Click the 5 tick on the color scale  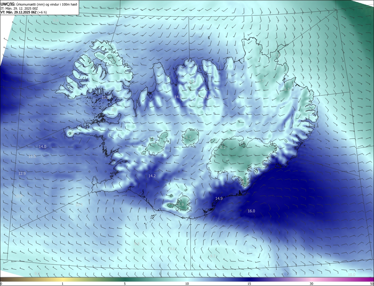point(125,284)
